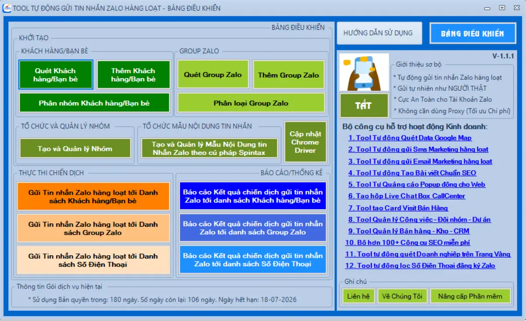Click the Quét Group Zalo button
526x321 pixels.
[213, 75]
